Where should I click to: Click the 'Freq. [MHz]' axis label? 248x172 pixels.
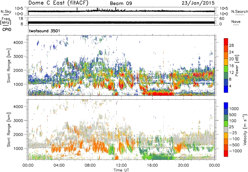pos(6,21)
